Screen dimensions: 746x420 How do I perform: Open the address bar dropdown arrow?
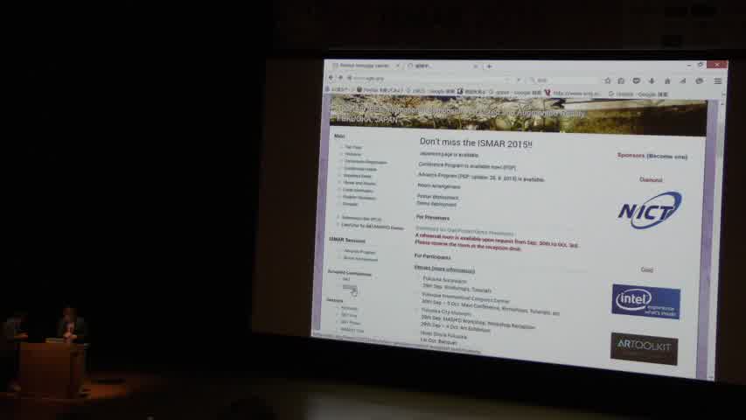point(509,80)
